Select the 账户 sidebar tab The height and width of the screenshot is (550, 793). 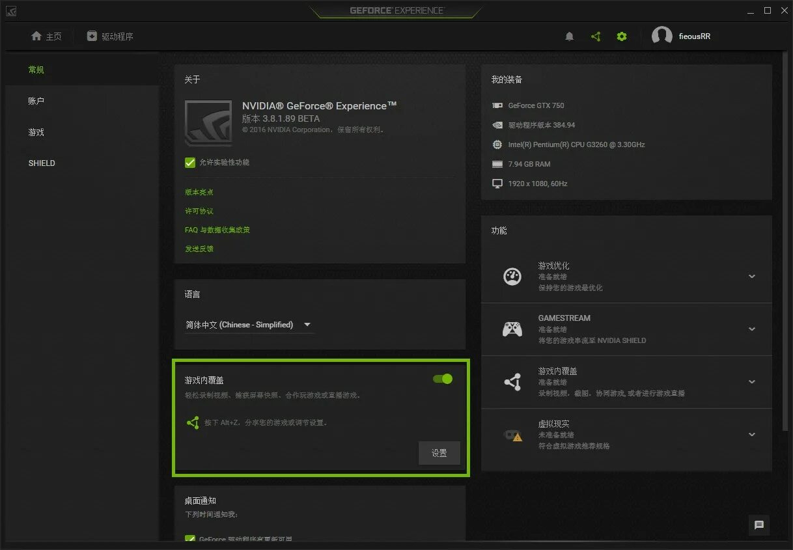pos(81,101)
